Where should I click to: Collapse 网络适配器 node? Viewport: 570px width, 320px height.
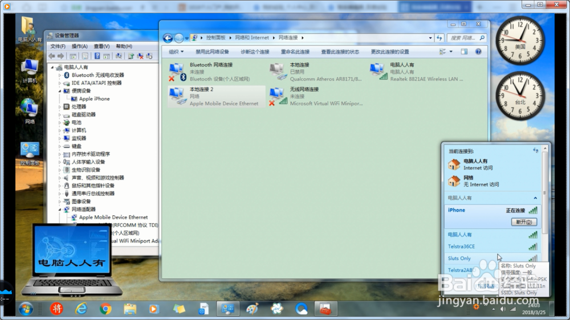coord(60,210)
